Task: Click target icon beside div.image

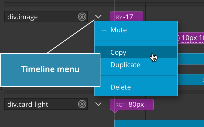Action: pos(82,17)
